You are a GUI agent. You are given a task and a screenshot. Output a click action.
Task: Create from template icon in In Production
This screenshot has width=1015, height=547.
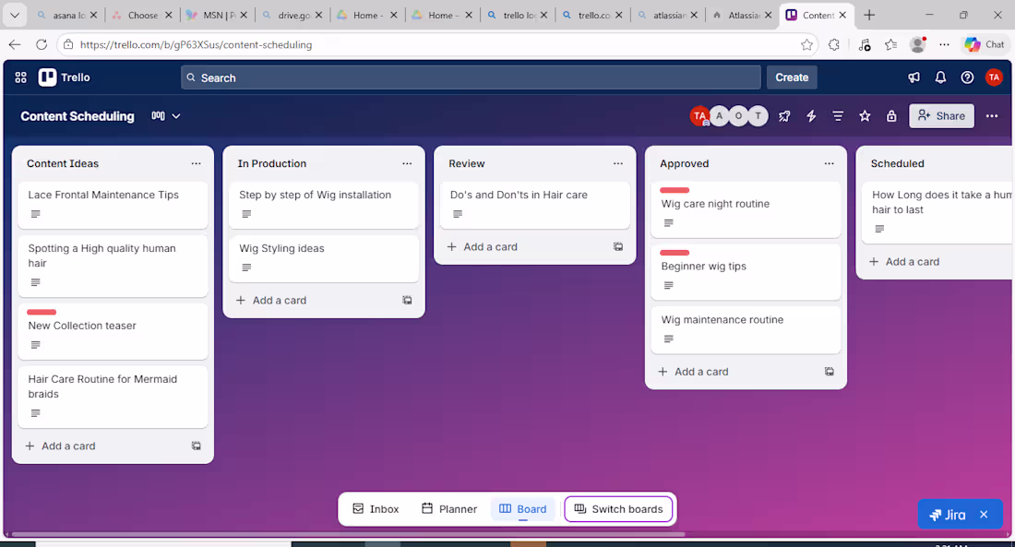click(x=407, y=301)
